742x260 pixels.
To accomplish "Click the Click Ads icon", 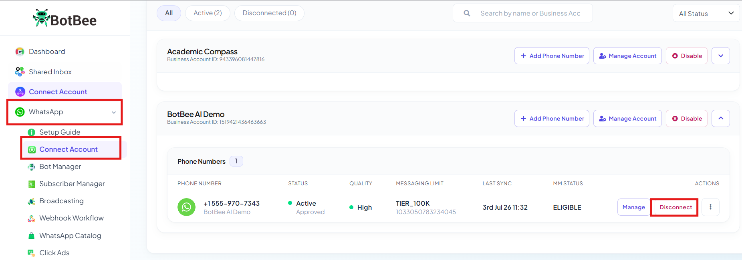I will coord(31,252).
